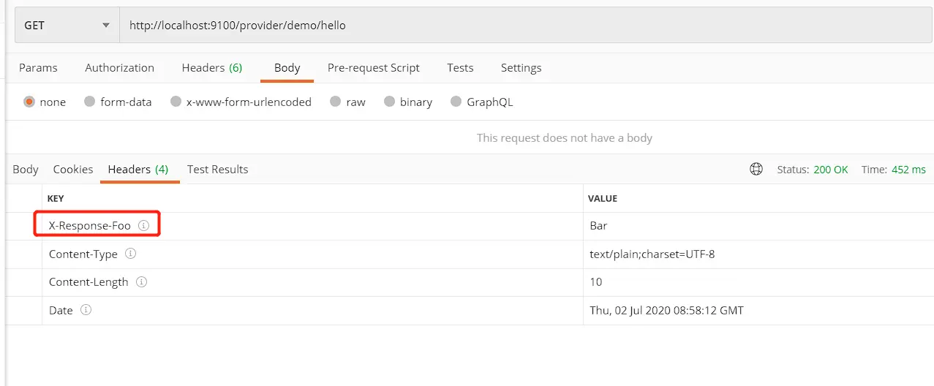Click the info icon beside X-Response-Foo
The image size is (934, 386).
[x=144, y=226]
